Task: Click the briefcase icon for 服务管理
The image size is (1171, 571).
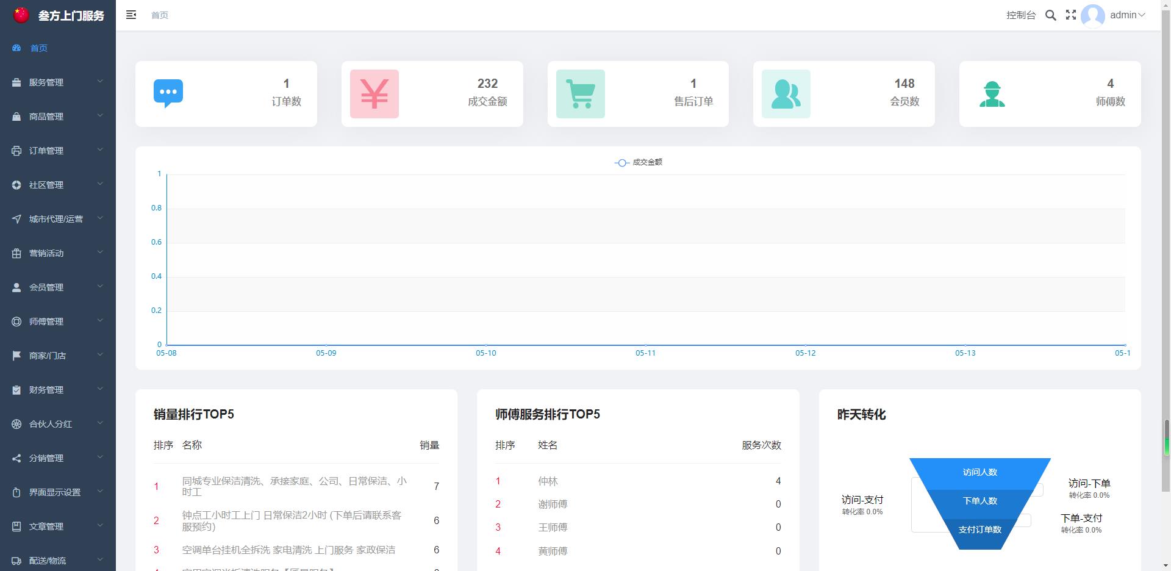Action: [16, 82]
